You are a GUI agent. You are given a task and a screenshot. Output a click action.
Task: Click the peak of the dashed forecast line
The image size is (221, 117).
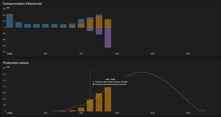point(143,72)
